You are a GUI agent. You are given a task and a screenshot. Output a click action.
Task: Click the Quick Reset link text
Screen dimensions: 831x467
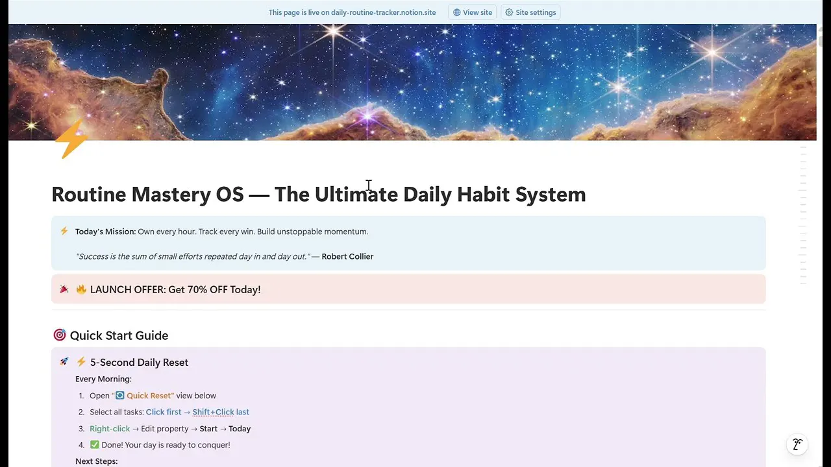150,396
